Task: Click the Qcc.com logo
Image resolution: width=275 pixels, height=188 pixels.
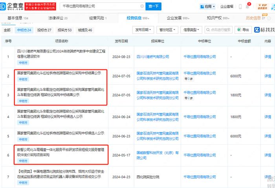Action: 12,6
